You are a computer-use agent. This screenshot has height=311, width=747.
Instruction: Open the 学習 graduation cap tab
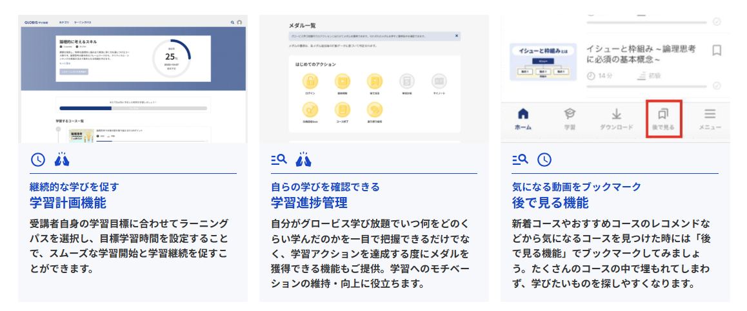[x=570, y=119]
